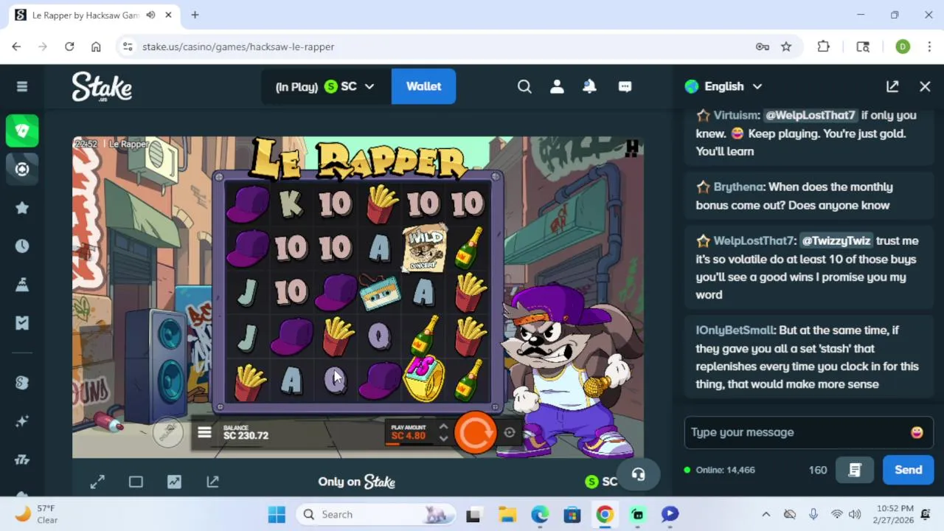Image resolution: width=944 pixels, height=531 pixels.
Task: Open the chat rules icon
Action: [855, 470]
